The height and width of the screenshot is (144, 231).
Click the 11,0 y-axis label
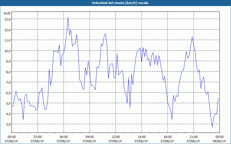click(7, 40)
